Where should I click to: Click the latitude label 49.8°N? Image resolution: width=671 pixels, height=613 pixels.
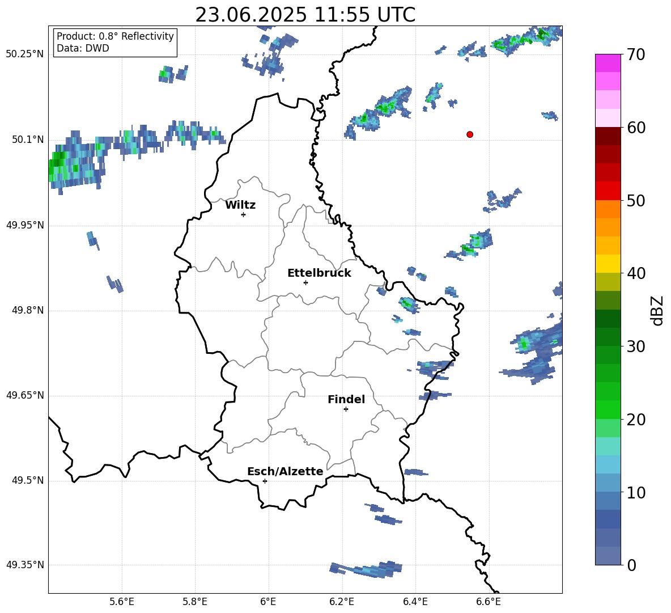(27, 310)
